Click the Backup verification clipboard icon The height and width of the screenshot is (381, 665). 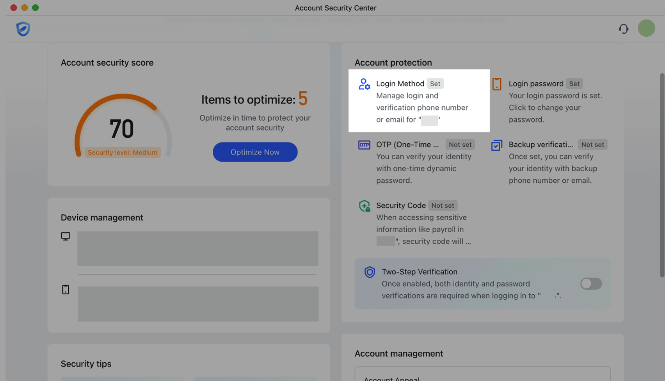496,145
